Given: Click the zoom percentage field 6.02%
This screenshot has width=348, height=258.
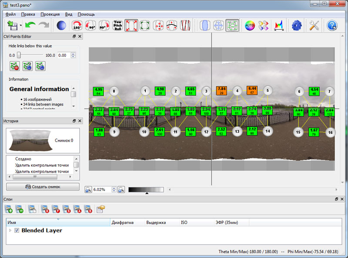Looking at the screenshot, I should (102, 190).
